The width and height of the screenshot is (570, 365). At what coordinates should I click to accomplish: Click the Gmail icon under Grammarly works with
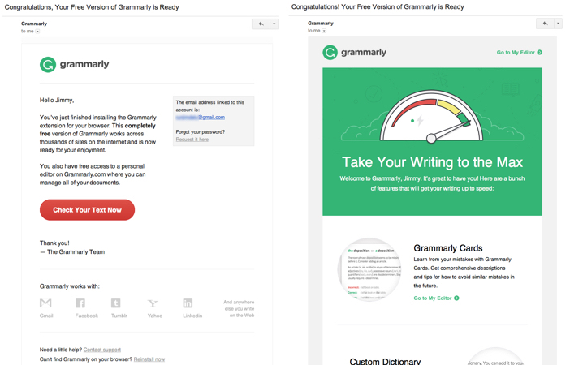click(x=46, y=304)
